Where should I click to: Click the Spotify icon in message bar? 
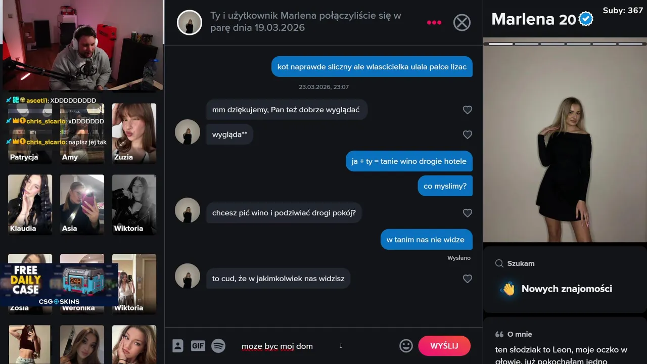coord(218,346)
